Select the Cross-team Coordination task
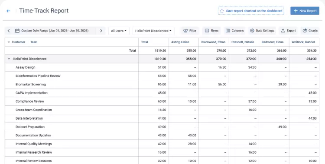Viewport: 325px width, 164px height. [x=33, y=110]
